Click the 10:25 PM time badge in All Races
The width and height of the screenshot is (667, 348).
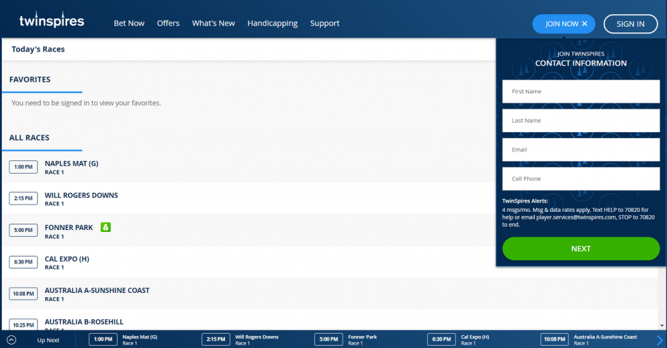click(x=24, y=325)
